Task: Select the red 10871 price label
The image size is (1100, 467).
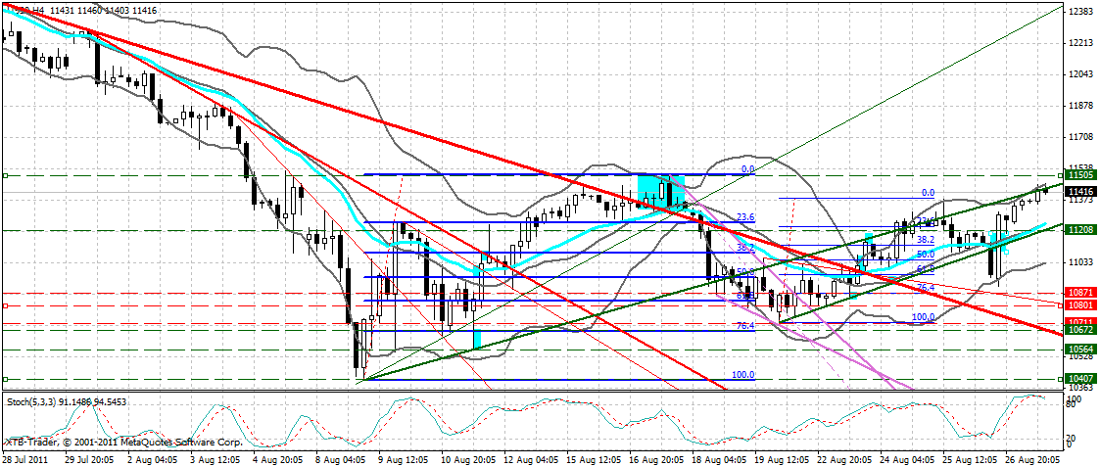Action: (x=1080, y=293)
